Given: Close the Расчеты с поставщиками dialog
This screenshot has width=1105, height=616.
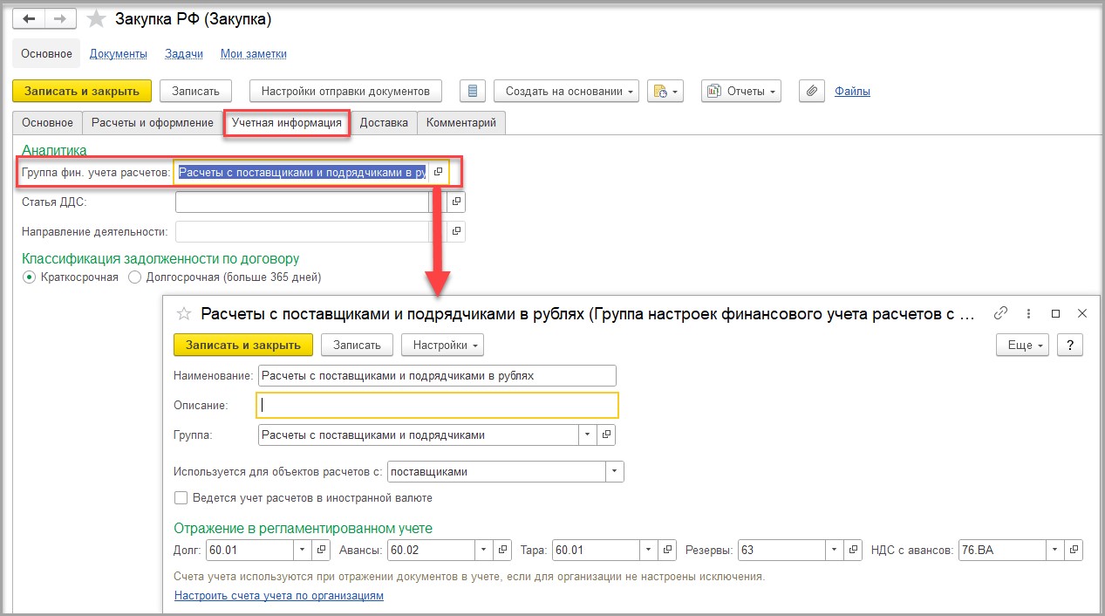Looking at the screenshot, I should 1082,313.
